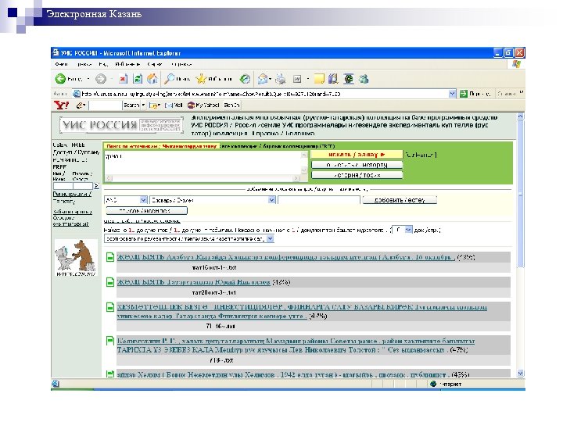
Task: Click the grey Forward arrow button
Action: point(101,79)
